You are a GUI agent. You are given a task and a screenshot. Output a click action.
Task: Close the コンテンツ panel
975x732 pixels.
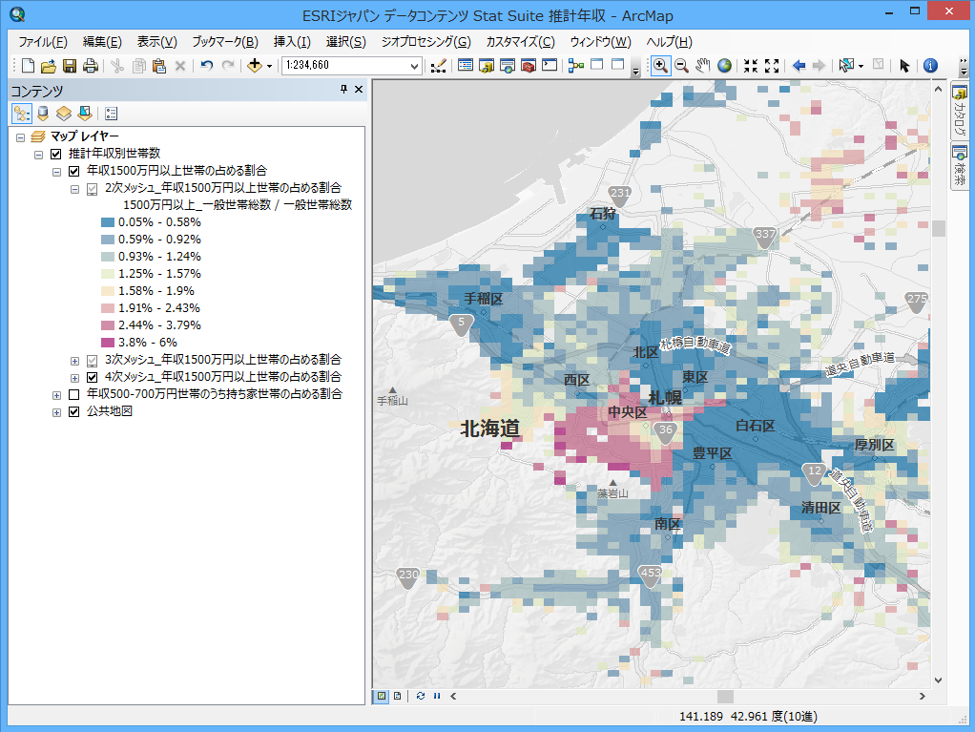(x=359, y=90)
